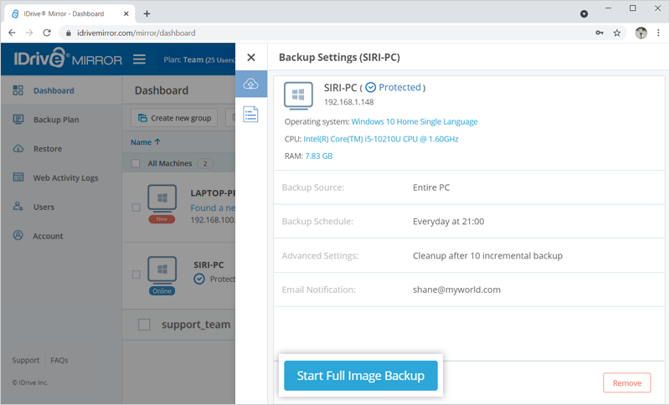Image resolution: width=670 pixels, height=405 pixels.
Task: Open the Dashboard sidebar icon
Action: (18, 90)
